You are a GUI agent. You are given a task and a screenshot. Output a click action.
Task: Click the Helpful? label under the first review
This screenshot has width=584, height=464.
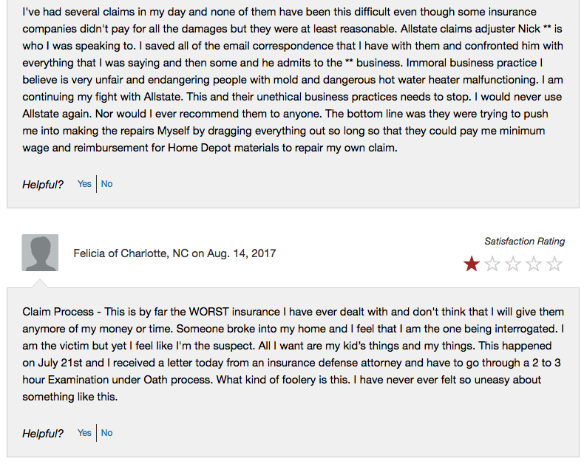pyautogui.click(x=43, y=185)
